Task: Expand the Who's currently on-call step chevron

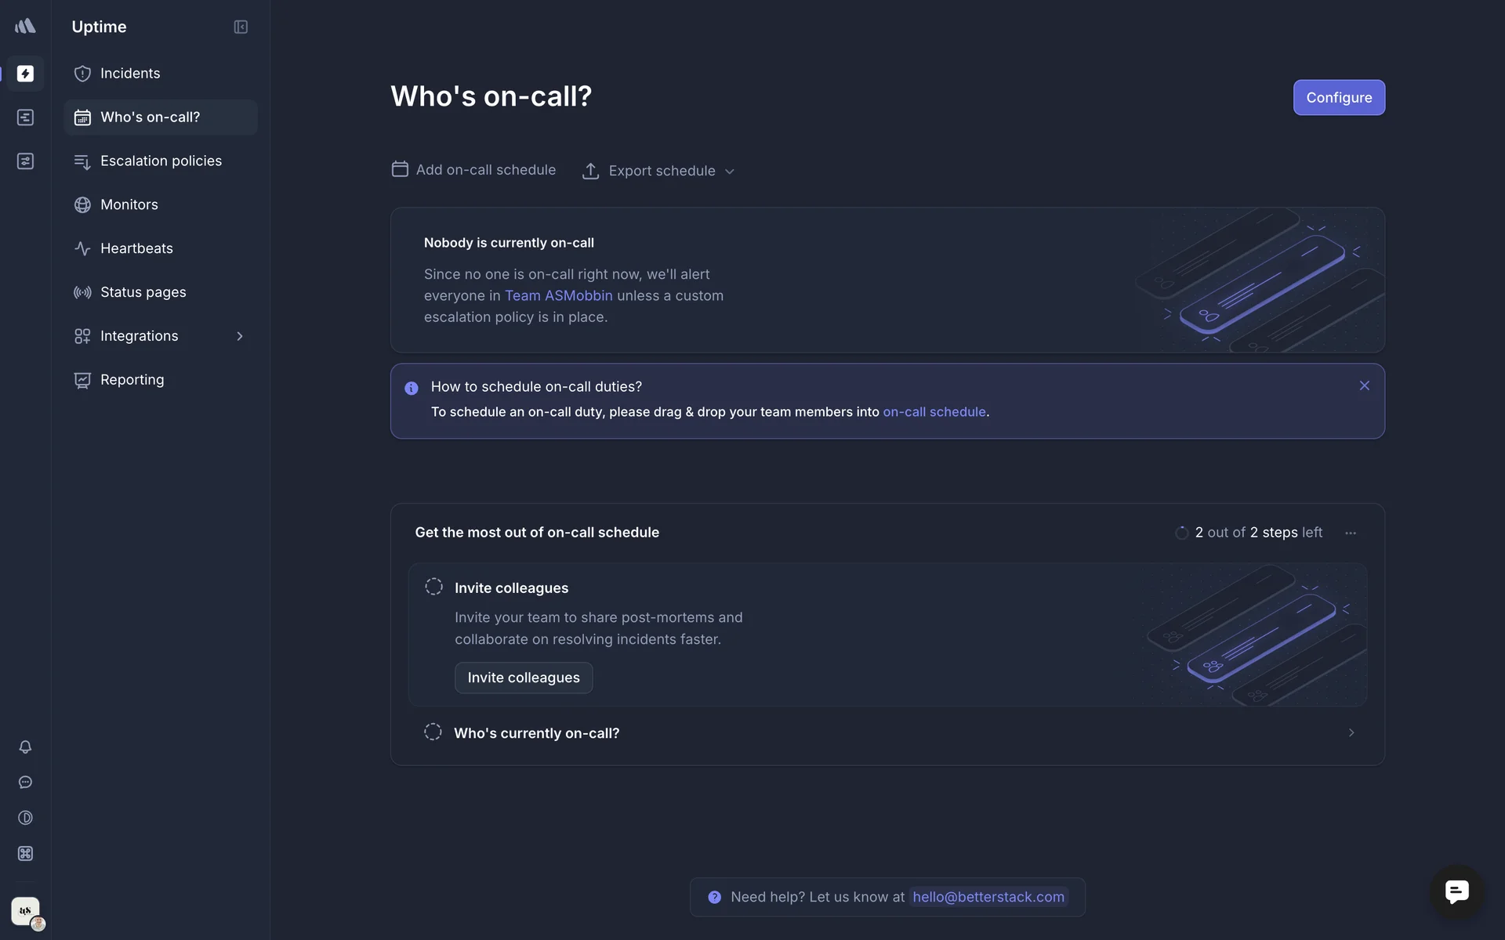Action: (x=1351, y=732)
